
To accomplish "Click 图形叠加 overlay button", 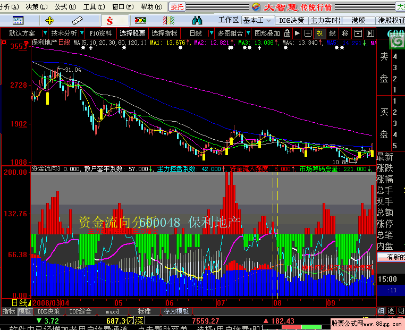I will pyautogui.click(x=267, y=33).
